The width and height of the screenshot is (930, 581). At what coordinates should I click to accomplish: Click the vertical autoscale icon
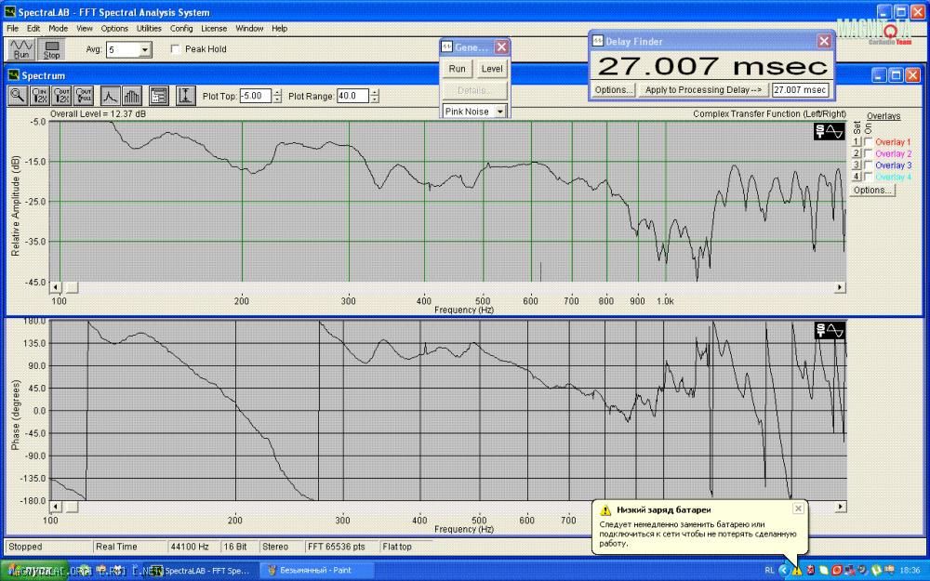185,96
